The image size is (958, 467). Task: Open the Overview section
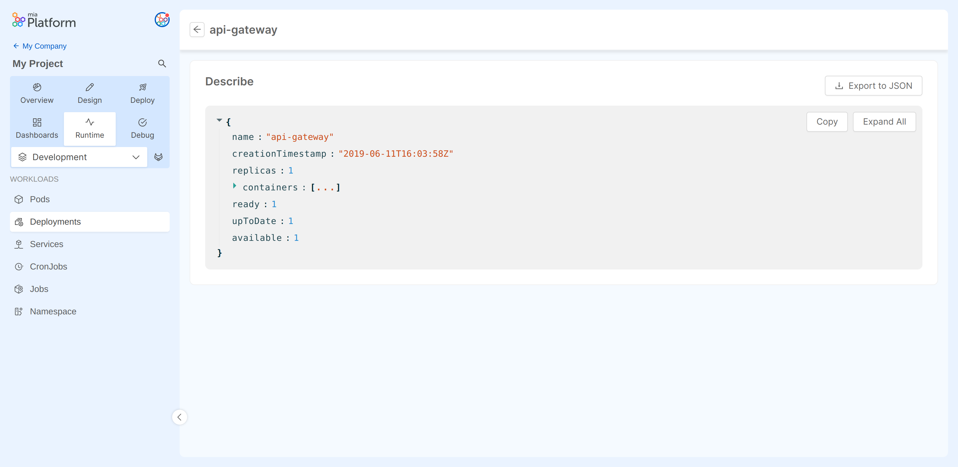pyautogui.click(x=37, y=93)
